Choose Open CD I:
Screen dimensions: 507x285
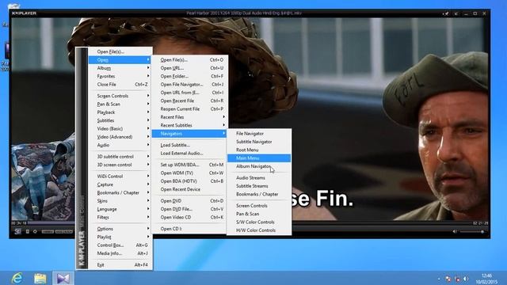pyautogui.click(x=190, y=229)
